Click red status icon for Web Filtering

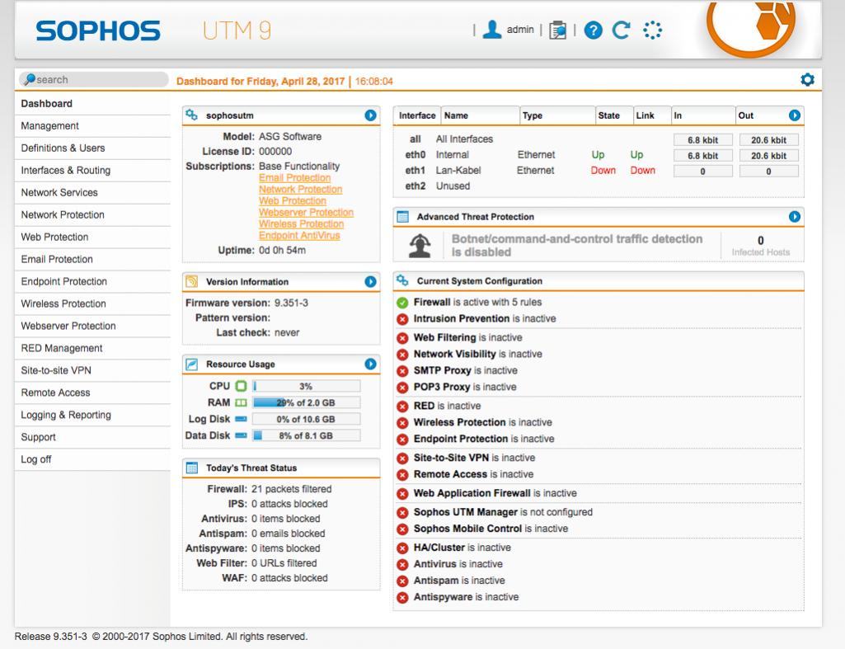coord(402,338)
